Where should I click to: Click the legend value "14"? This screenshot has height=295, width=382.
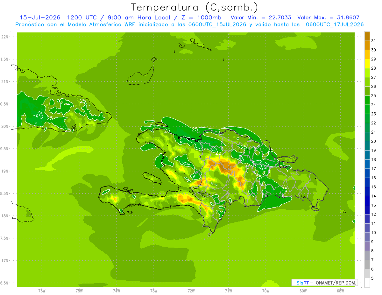pyautogui.click(x=373, y=196)
